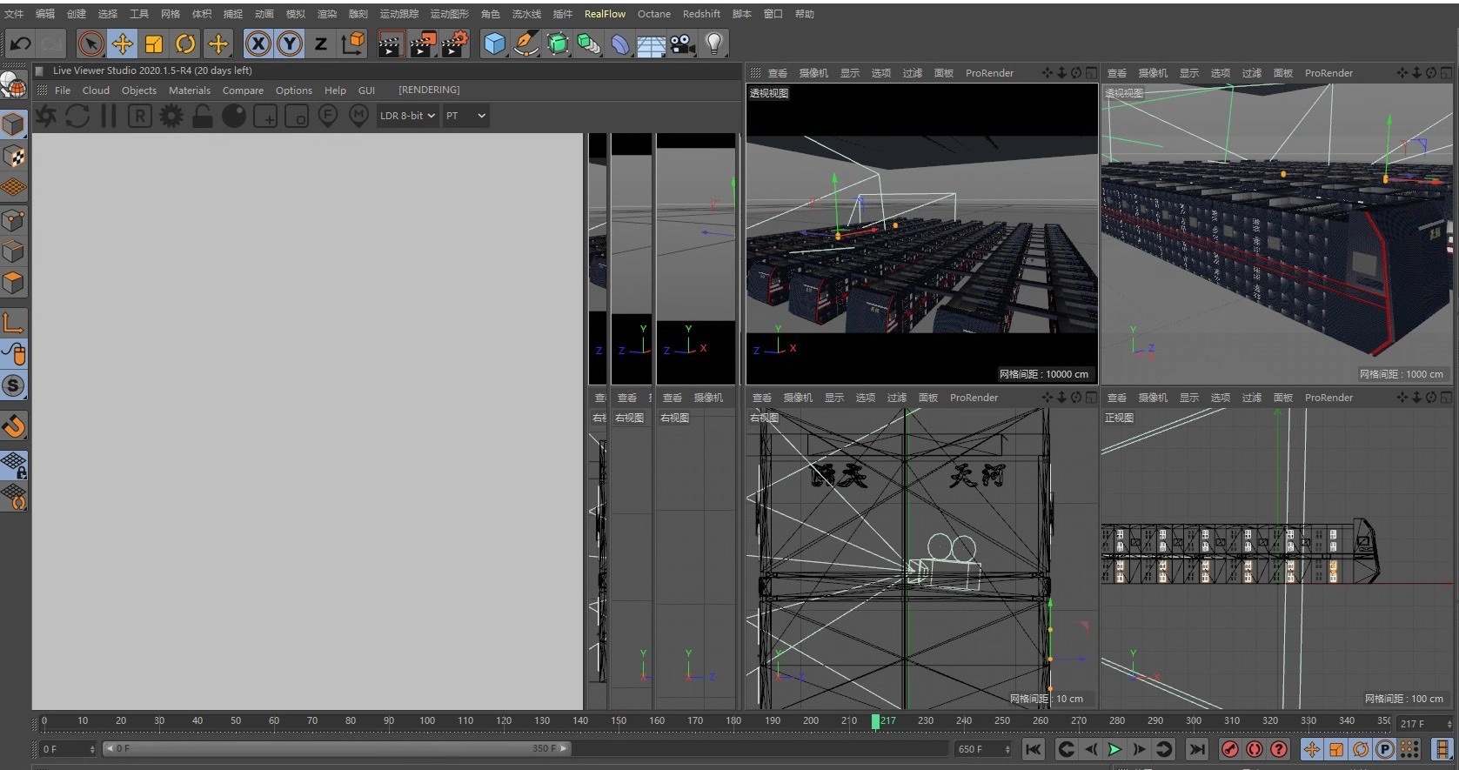The height and width of the screenshot is (770, 1459).
Task: Add a Light object bulb icon
Action: (714, 44)
